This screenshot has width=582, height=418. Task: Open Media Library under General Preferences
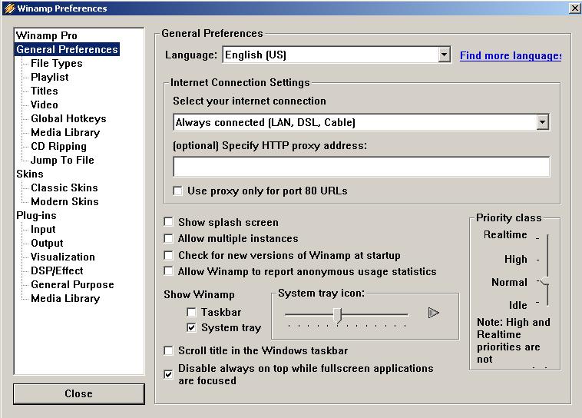point(65,132)
